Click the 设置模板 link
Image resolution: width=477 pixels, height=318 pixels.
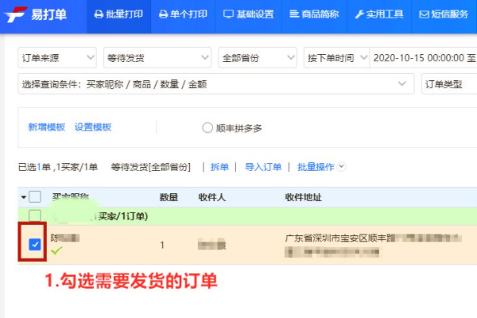tap(93, 127)
